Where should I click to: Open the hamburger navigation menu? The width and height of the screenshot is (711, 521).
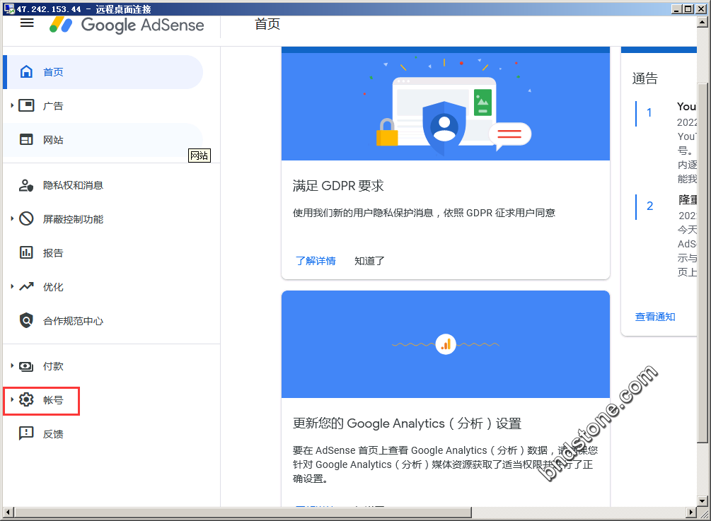(27, 23)
